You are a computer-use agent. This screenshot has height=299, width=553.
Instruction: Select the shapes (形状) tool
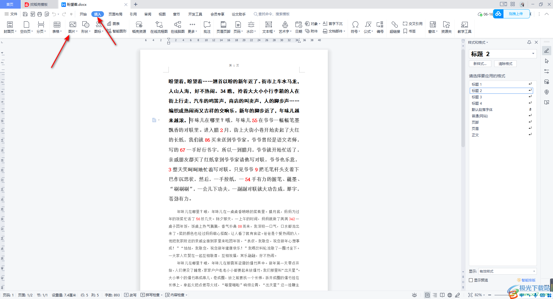click(86, 27)
